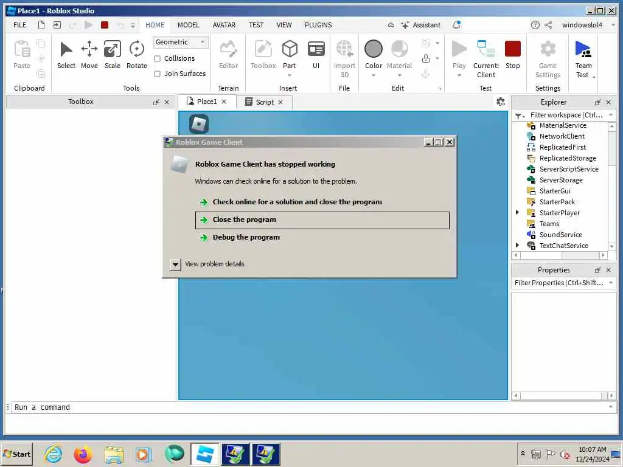Open the FILE menu
623x467 pixels.
tap(20, 25)
